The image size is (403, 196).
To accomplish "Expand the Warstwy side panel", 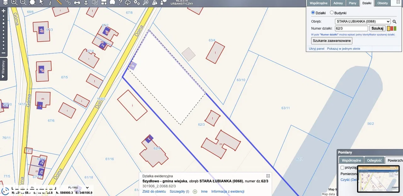I will click(x=3, y=69).
